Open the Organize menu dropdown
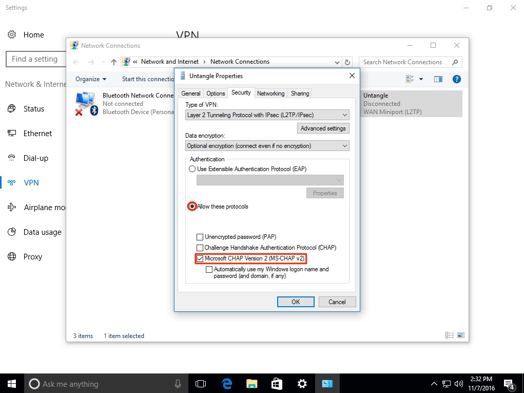524x393 pixels. [x=91, y=79]
